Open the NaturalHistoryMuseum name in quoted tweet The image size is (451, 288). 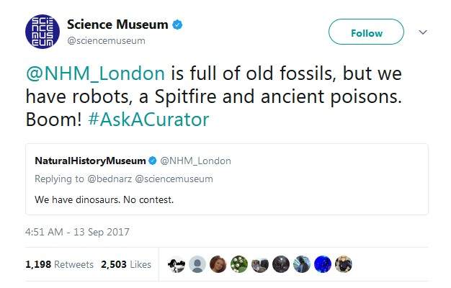click(x=91, y=160)
